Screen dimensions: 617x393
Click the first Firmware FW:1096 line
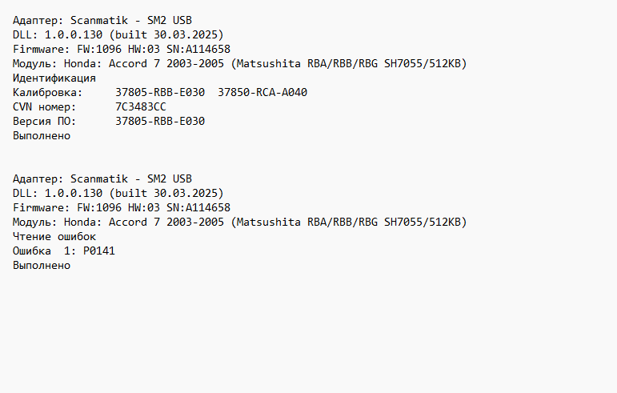click(122, 49)
